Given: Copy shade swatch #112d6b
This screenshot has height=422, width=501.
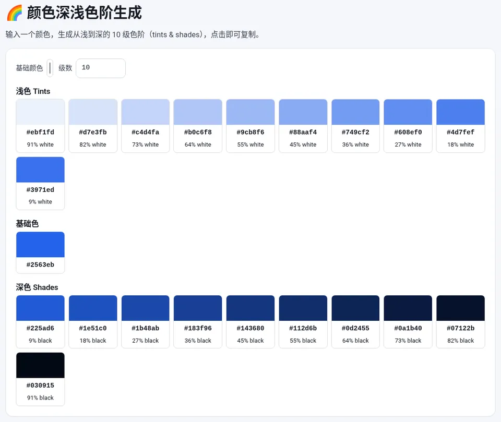Looking at the screenshot, I should pos(303,322).
